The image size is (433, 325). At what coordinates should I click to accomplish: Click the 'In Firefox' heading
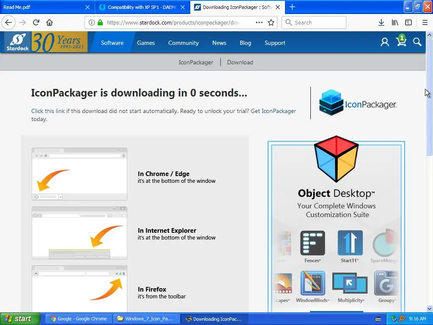coord(152,289)
